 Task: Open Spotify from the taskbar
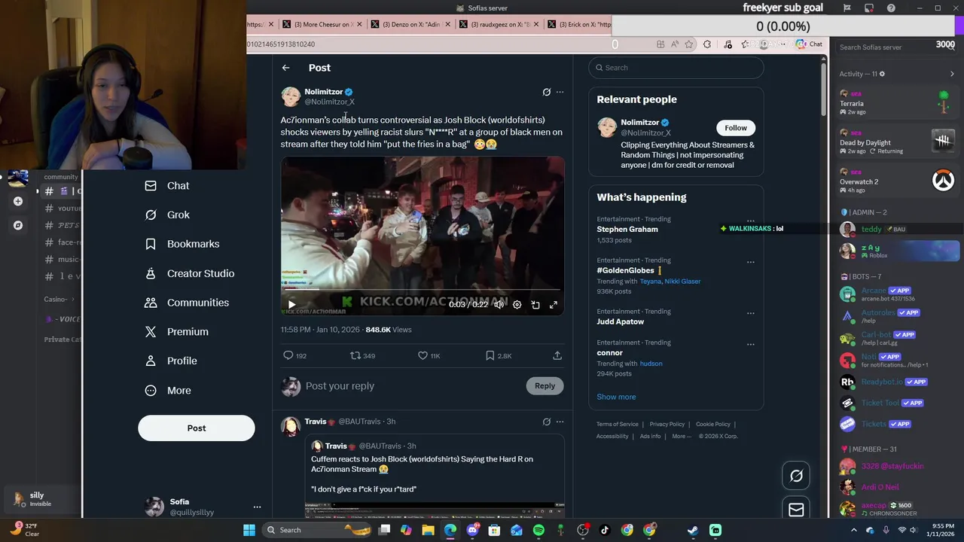point(538,530)
